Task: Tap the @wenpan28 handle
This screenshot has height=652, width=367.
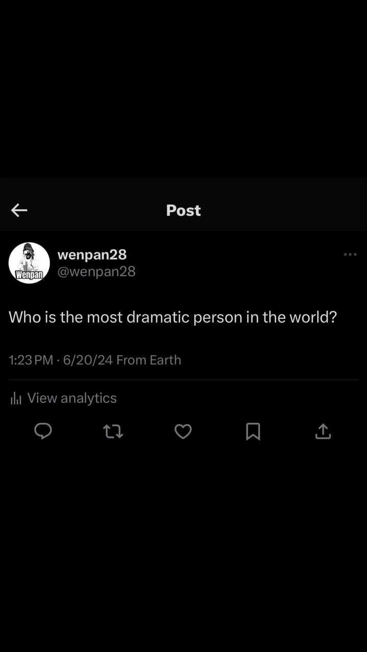Action: click(x=96, y=271)
